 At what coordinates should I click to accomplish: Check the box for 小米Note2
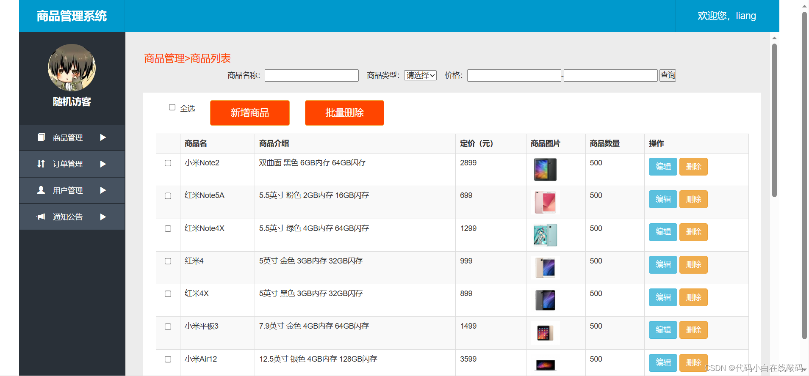pyautogui.click(x=168, y=163)
